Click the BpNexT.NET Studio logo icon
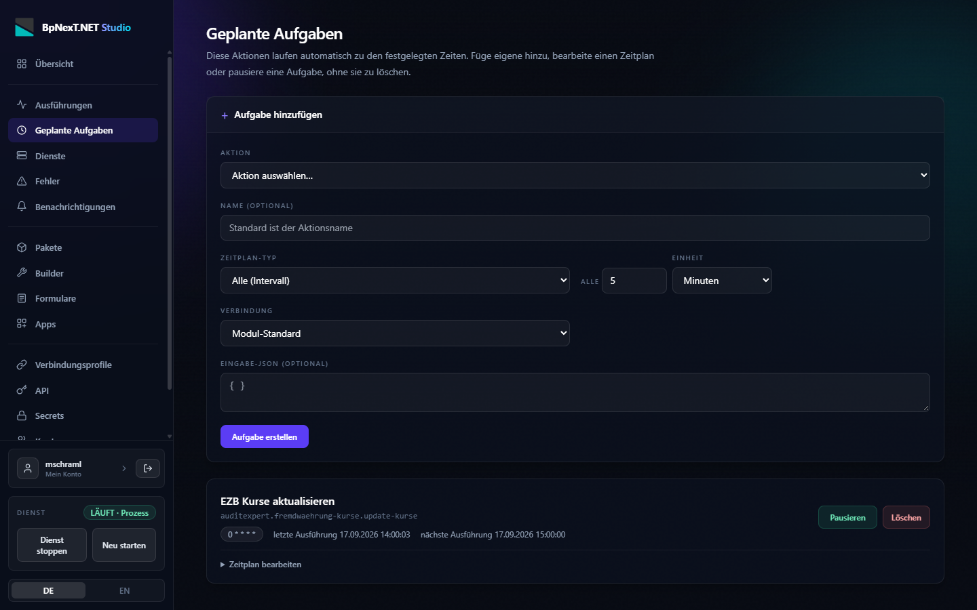The image size is (977, 610). [x=24, y=27]
